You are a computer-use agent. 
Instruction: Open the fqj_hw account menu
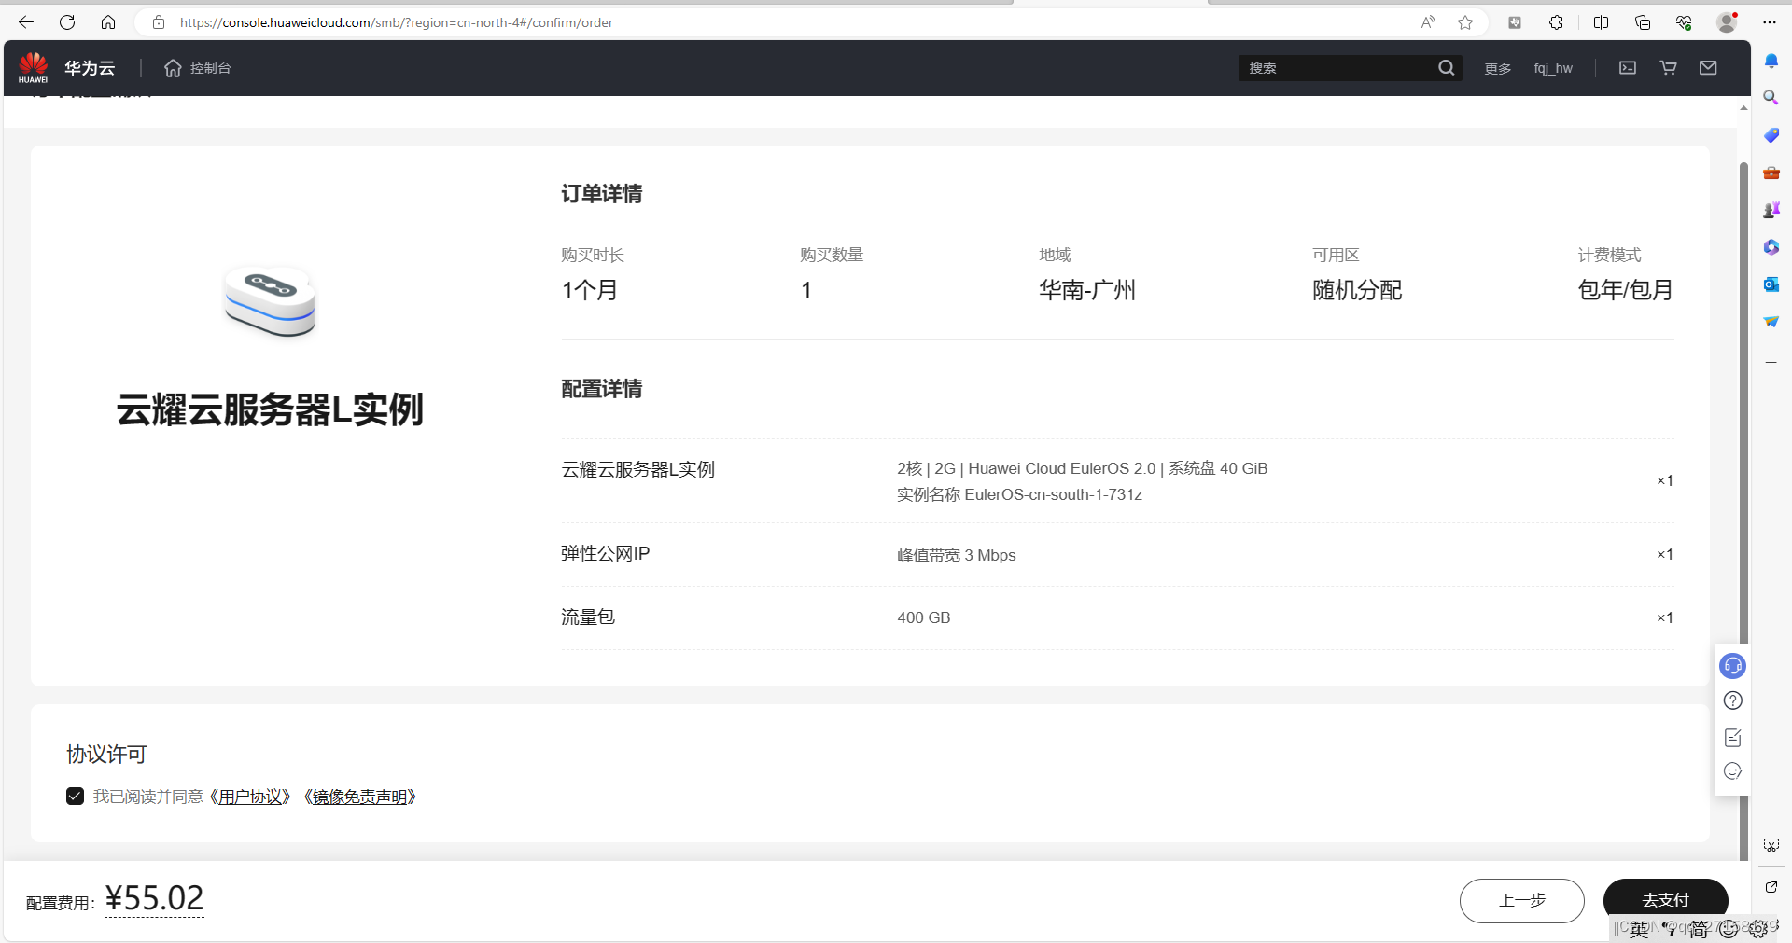pyautogui.click(x=1553, y=68)
